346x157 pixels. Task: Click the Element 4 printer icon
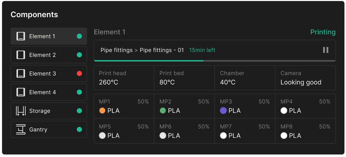tap(21, 92)
